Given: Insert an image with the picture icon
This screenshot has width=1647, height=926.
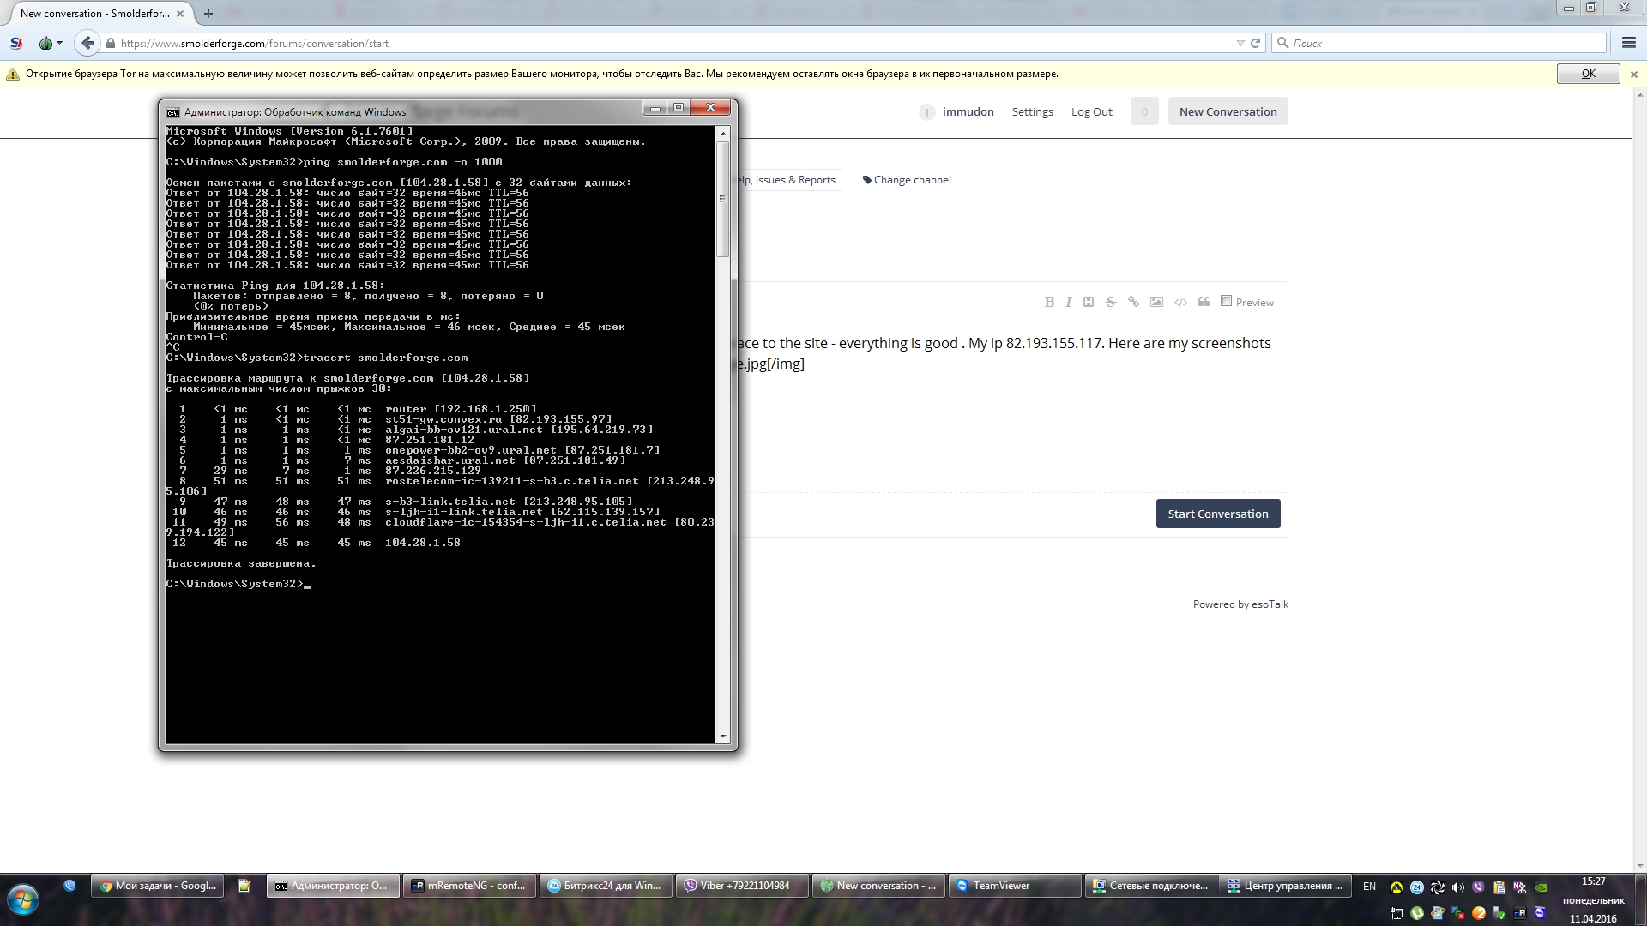Looking at the screenshot, I should click(1156, 302).
